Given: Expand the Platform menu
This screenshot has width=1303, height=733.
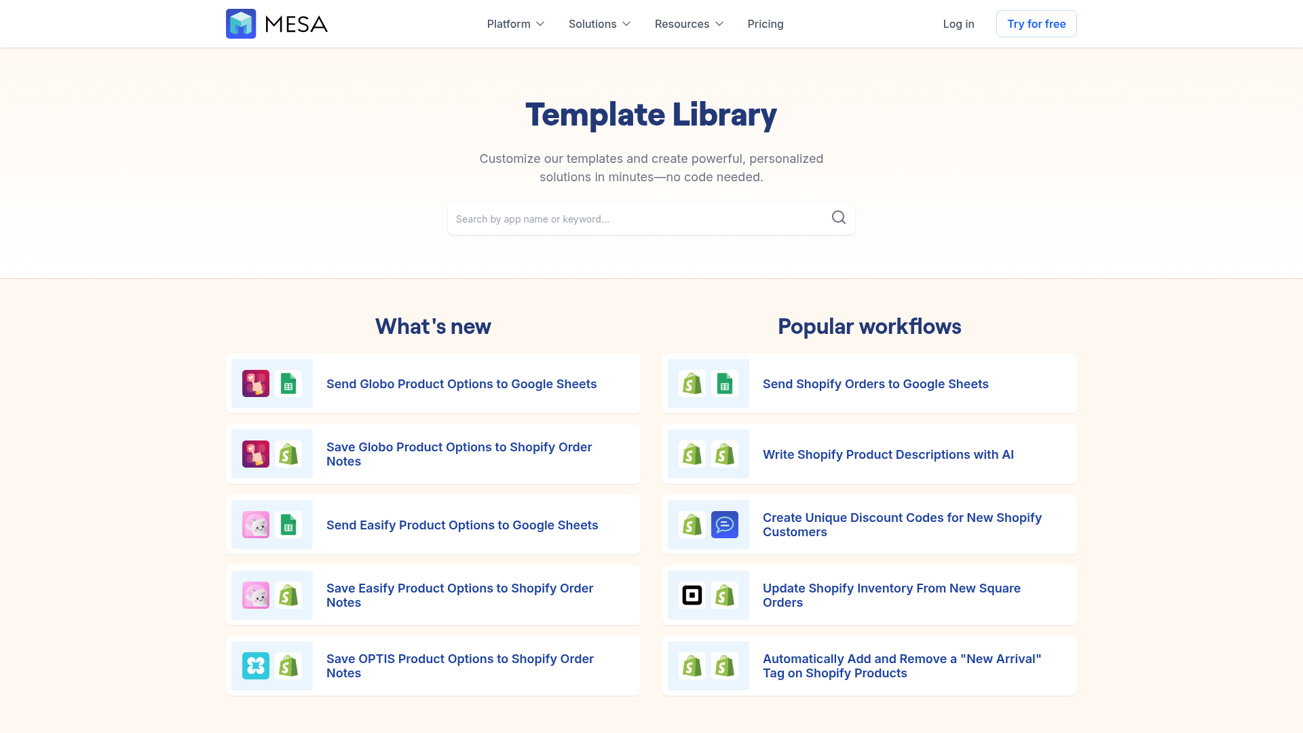Looking at the screenshot, I should (x=516, y=24).
